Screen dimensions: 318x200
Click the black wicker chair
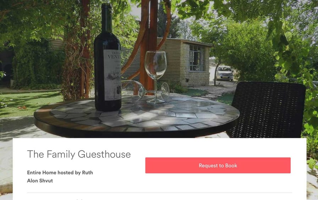pos(267,110)
